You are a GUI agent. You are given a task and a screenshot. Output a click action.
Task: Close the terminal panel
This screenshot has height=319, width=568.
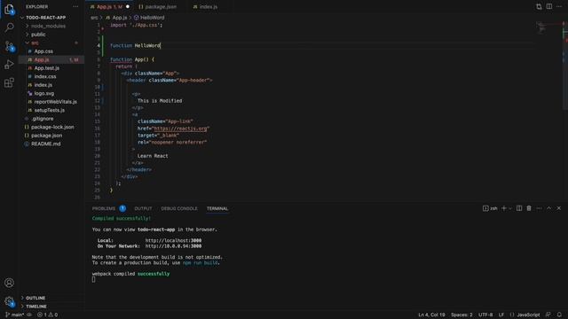[x=559, y=208]
